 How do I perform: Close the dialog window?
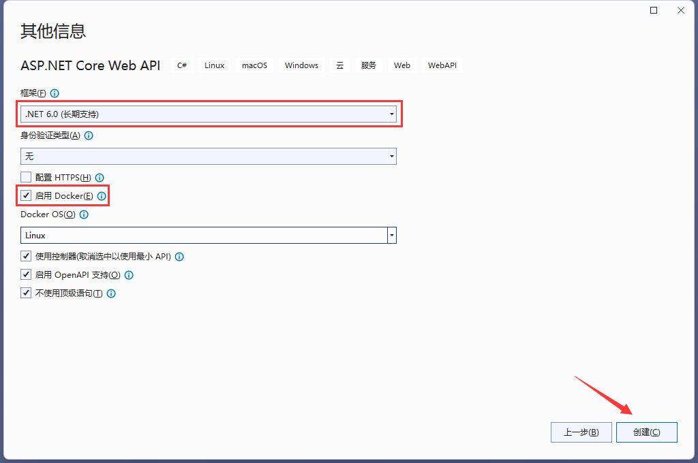tap(681, 10)
